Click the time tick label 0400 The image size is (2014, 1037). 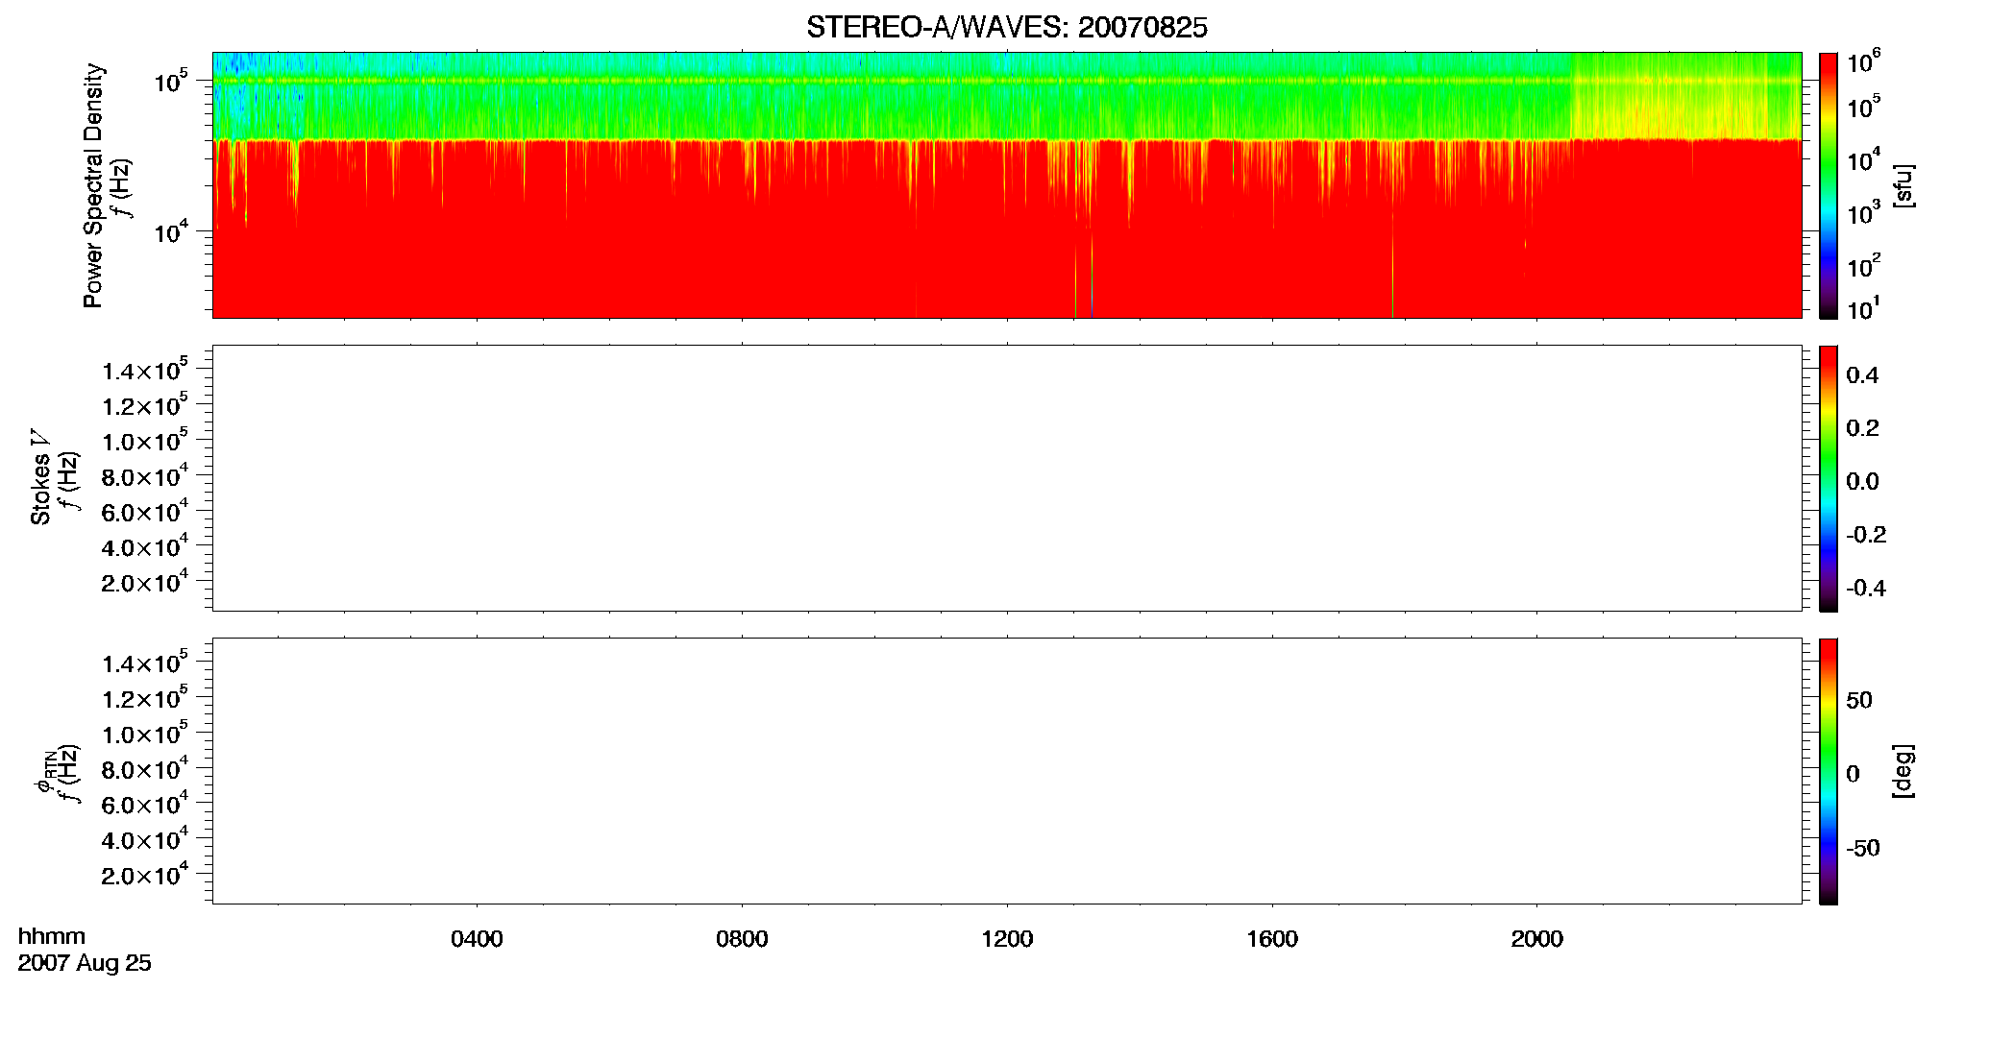[477, 939]
